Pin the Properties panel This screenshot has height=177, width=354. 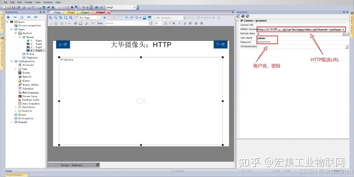coord(344,12)
